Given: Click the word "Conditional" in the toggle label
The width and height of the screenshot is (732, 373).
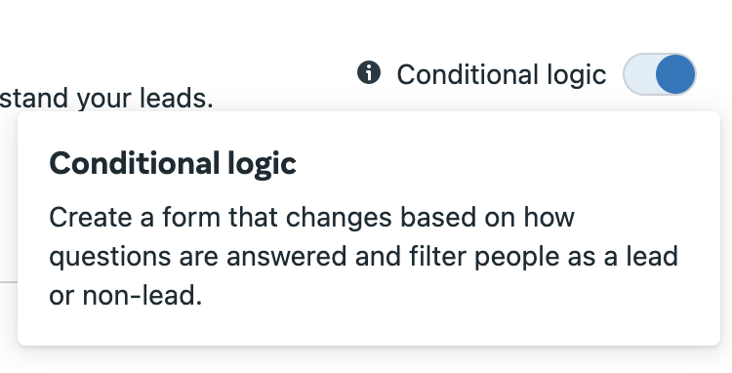Looking at the screenshot, I should pos(468,74).
